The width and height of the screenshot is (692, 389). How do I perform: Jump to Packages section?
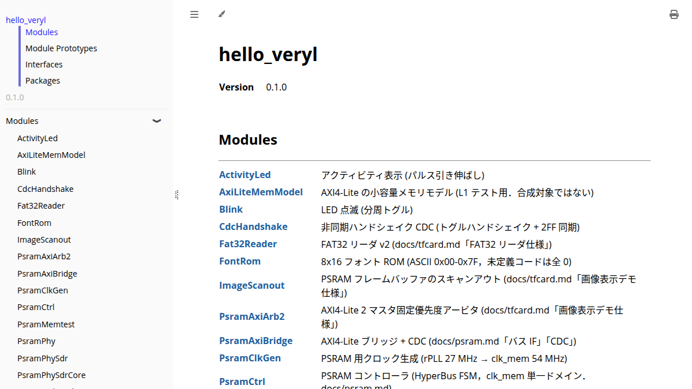point(43,81)
